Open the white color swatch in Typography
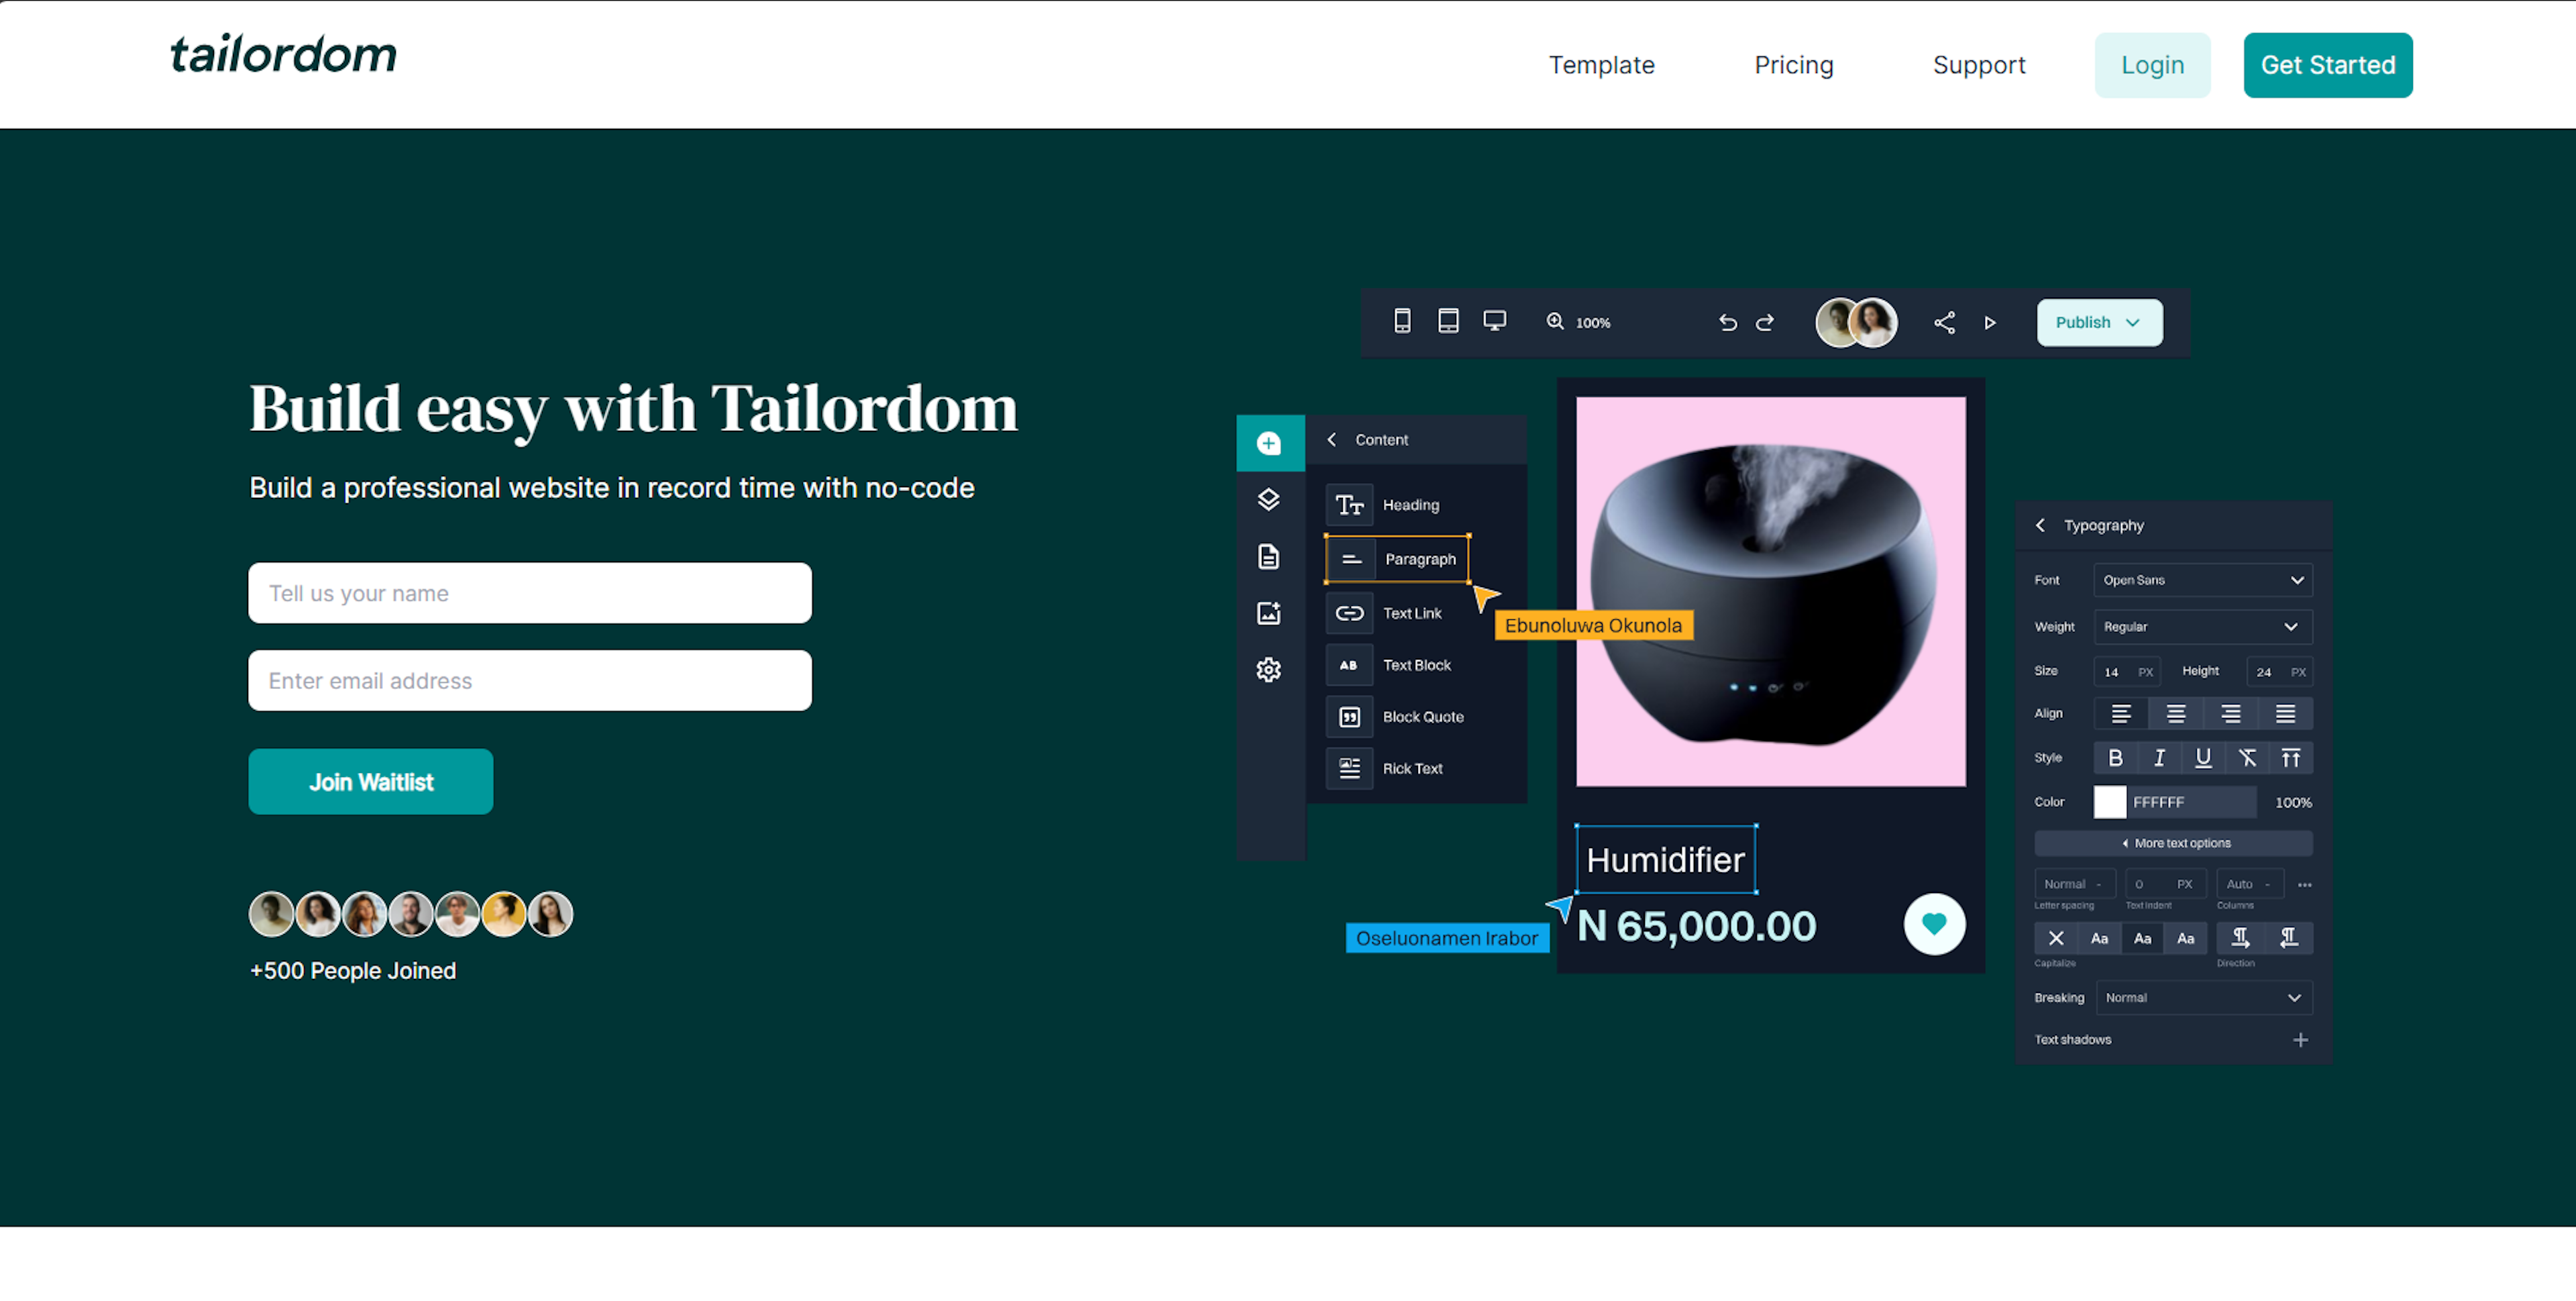Image resolution: width=2576 pixels, height=1301 pixels. click(x=2110, y=801)
